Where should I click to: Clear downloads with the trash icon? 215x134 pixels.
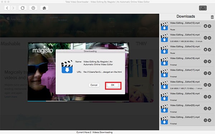[212, 17]
